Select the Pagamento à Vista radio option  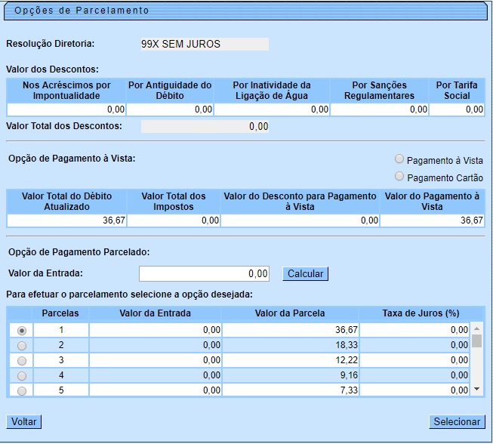[399, 159]
